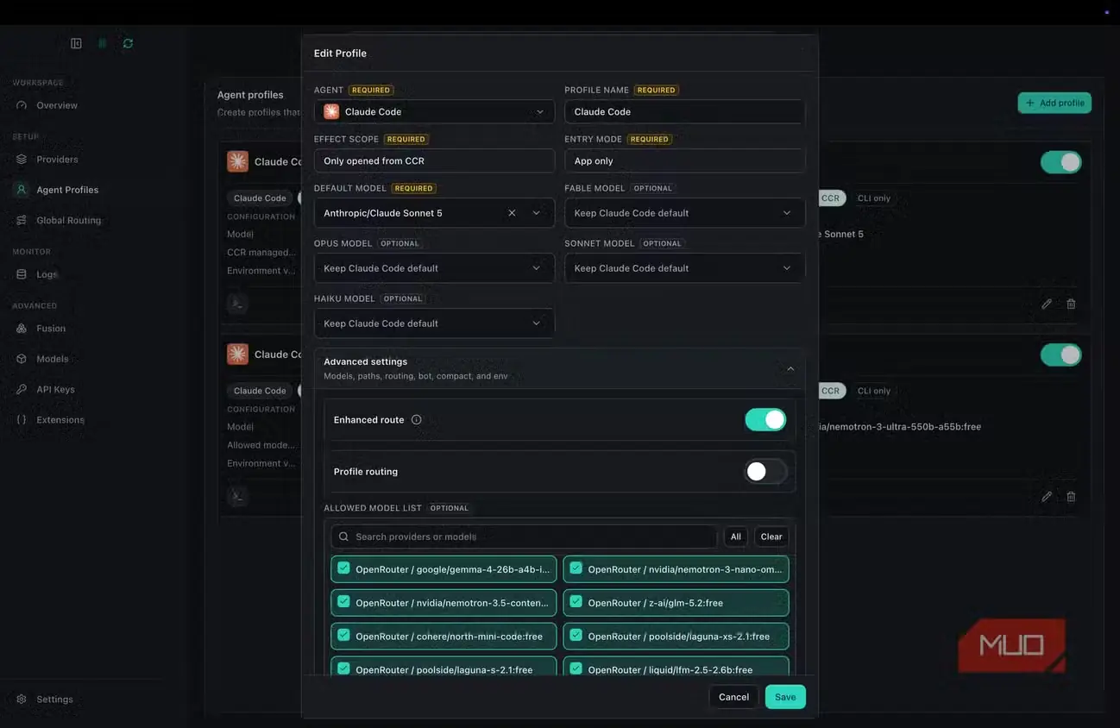
Task: Cancel editing the profile
Action: [x=733, y=697]
